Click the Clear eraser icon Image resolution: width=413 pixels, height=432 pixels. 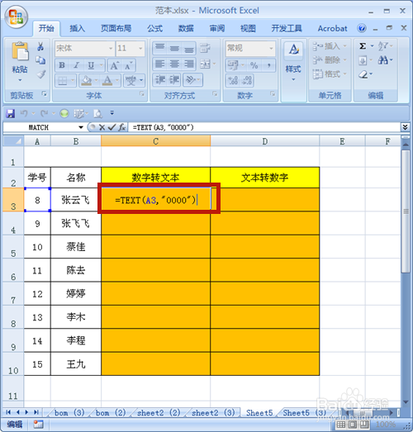363,74
